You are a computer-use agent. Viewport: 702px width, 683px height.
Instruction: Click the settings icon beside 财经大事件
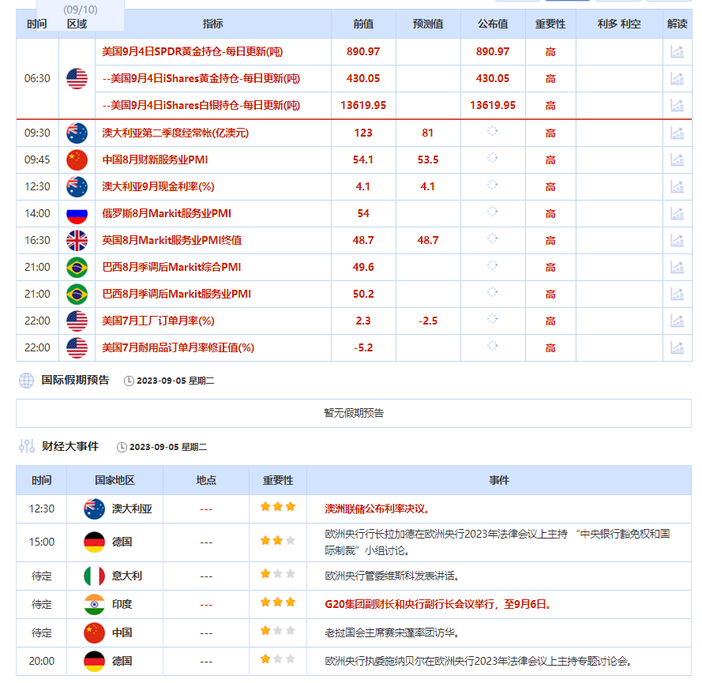(x=27, y=446)
